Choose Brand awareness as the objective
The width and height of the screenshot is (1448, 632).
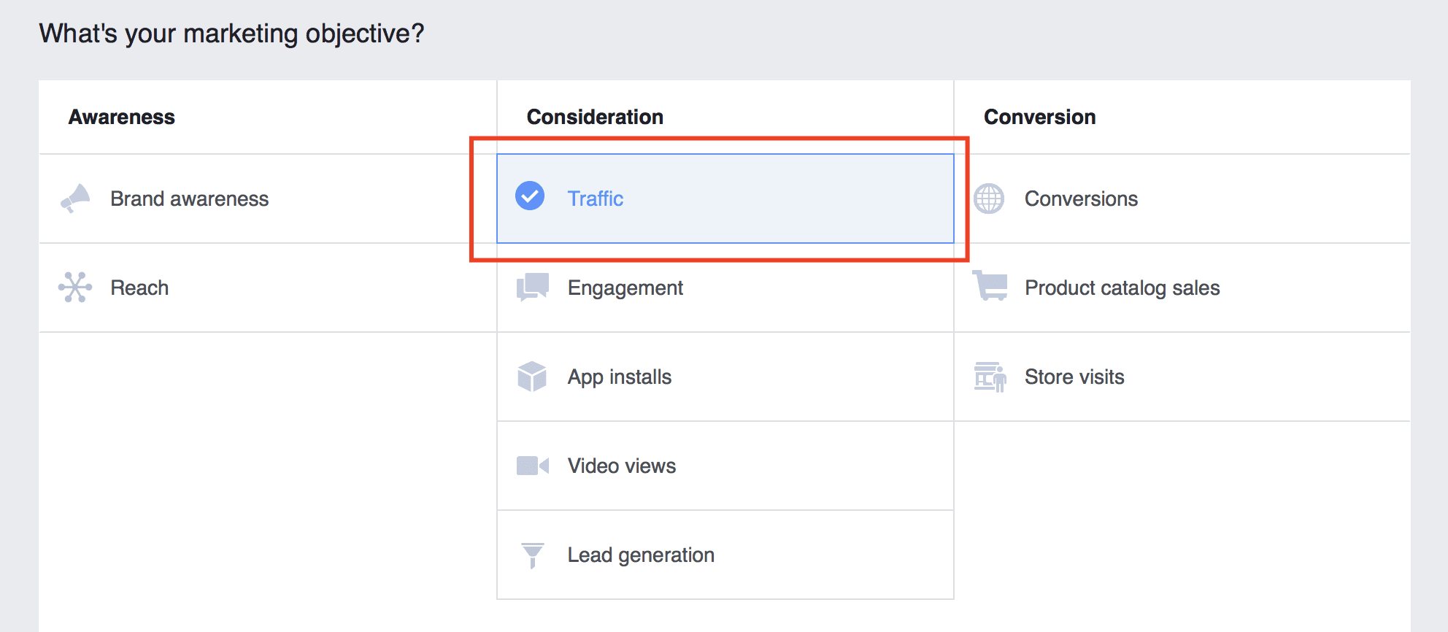(189, 199)
